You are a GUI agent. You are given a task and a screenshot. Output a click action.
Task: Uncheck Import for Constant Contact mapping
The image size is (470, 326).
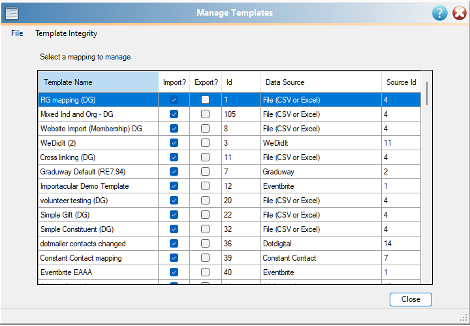(x=174, y=258)
